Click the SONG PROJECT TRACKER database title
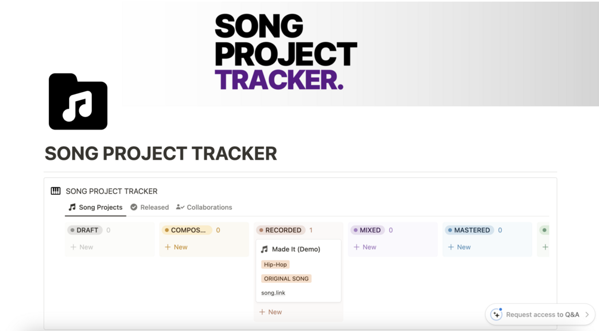Viewport: 599px width, 331px height. coord(111,191)
